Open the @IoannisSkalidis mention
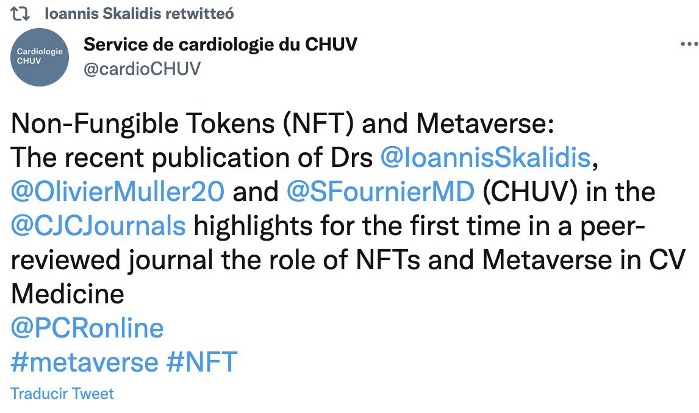 [x=486, y=158]
